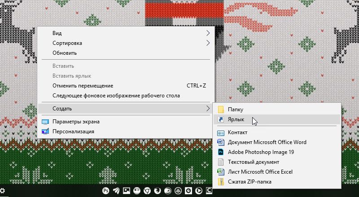
Task: Click the Photoshop icon in the taskbar
Action: (x=106, y=191)
